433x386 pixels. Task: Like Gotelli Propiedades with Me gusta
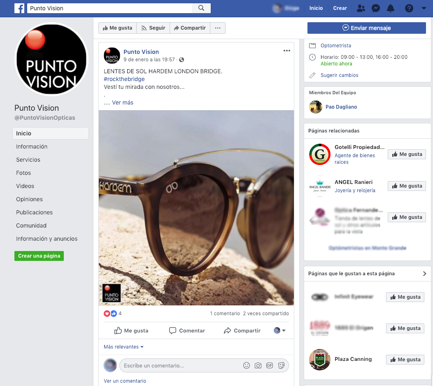407,154
